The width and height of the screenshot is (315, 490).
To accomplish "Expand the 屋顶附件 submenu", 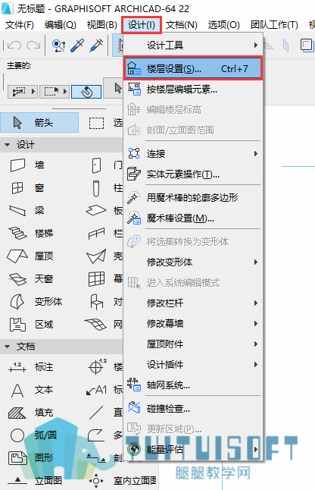I will pyautogui.click(x=193, y=344).
